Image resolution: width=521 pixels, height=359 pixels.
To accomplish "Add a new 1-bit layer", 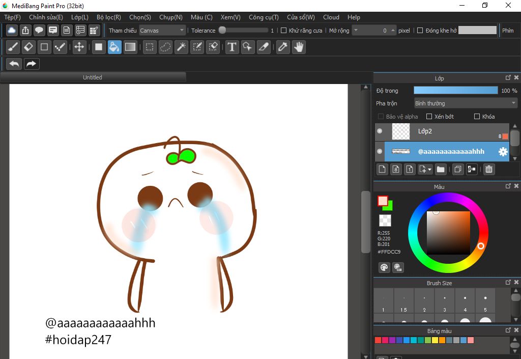I will click(410, 169).
